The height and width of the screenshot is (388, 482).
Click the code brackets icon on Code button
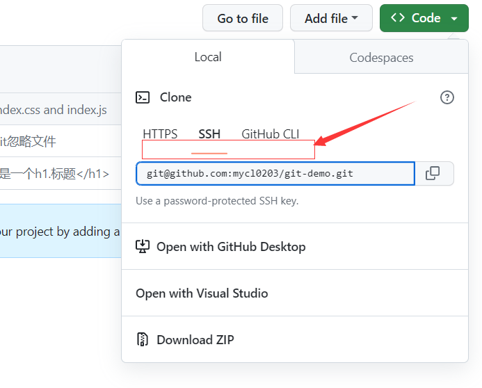(x=397, y=17)
